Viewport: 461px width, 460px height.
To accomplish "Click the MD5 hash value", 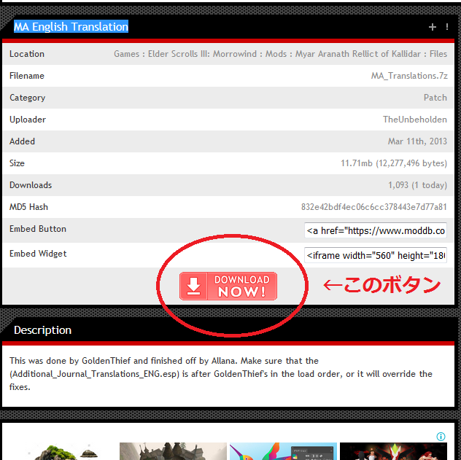I will pyautogui.click(x=373, y=207).
